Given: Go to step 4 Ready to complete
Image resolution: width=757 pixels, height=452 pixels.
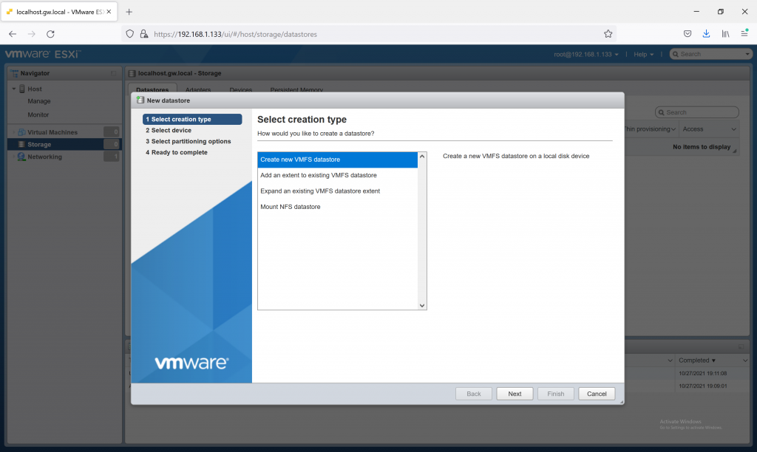Looking at the screenshot, I should 177,152.
